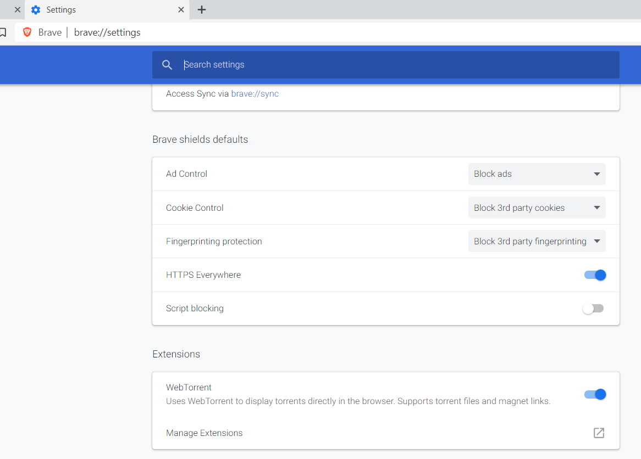Turn off HTTPS Everywhere toggle

[595, 275]
